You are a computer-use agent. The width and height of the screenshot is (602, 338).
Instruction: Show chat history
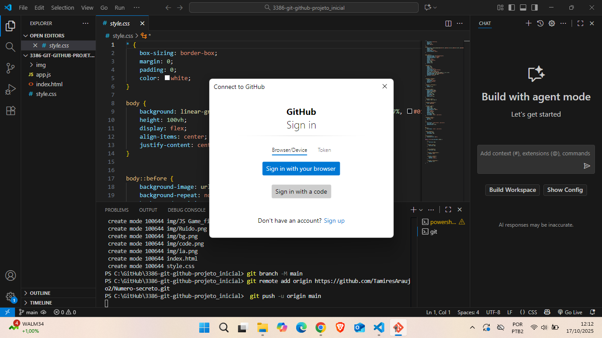click(x=540, y=23)
